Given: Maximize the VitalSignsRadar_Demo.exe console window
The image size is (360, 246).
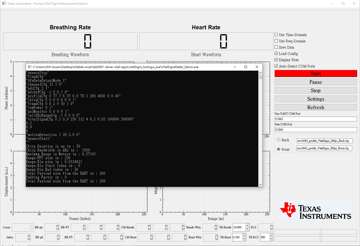Looking at the screenshot, I should pyautogui.click(x=246, y=67).
